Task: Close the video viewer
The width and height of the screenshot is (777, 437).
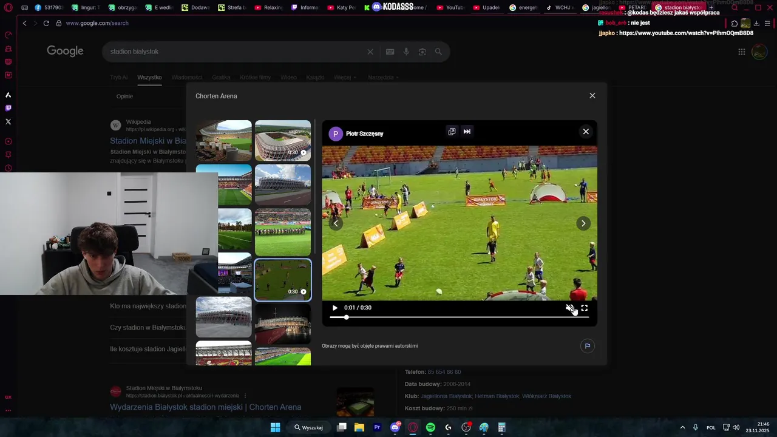Action: coord(586,131)
